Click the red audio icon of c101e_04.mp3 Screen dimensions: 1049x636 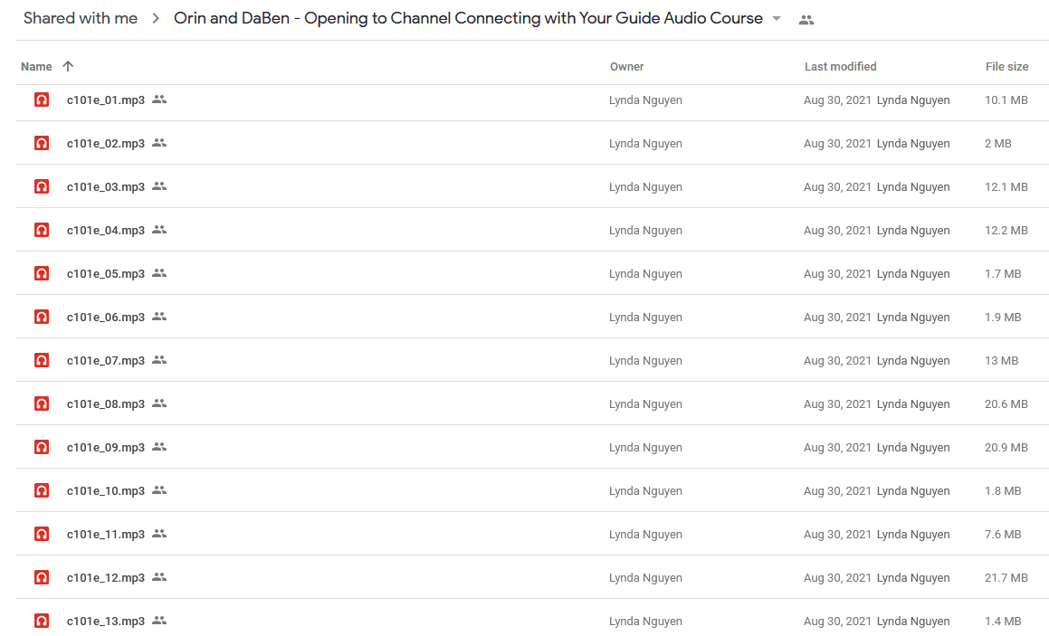(42, 230)
